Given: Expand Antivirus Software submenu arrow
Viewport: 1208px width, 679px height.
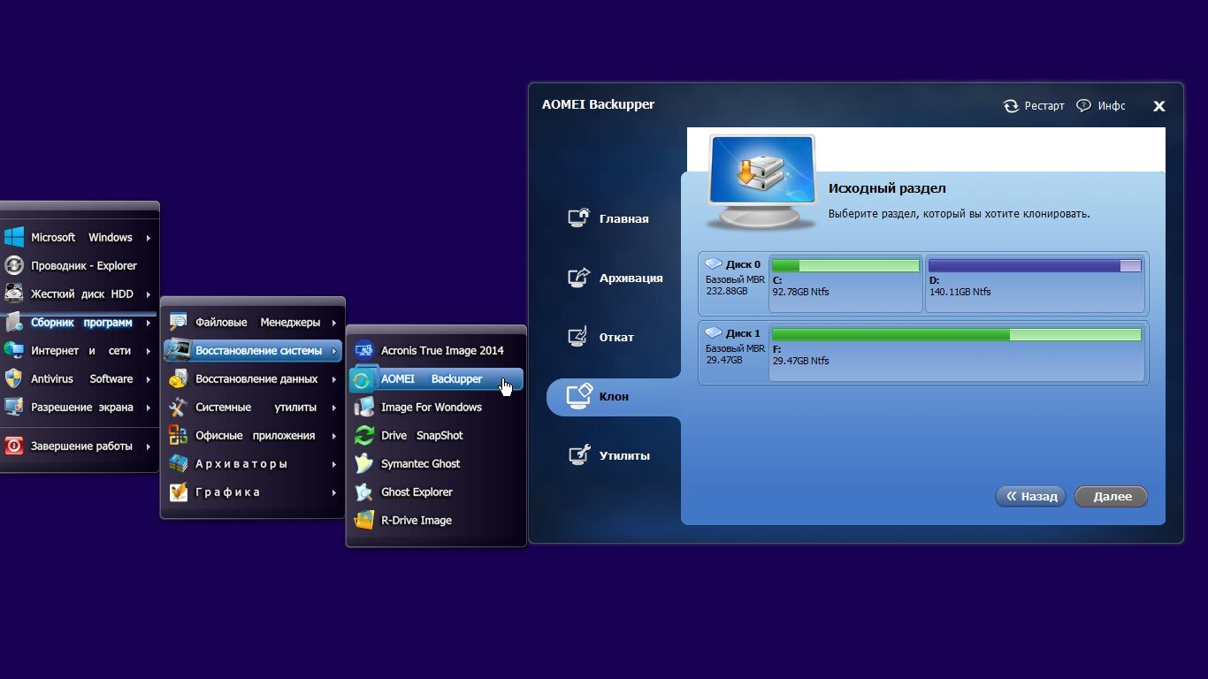Looking at the screenshot, I should click(x=149, y=379).
